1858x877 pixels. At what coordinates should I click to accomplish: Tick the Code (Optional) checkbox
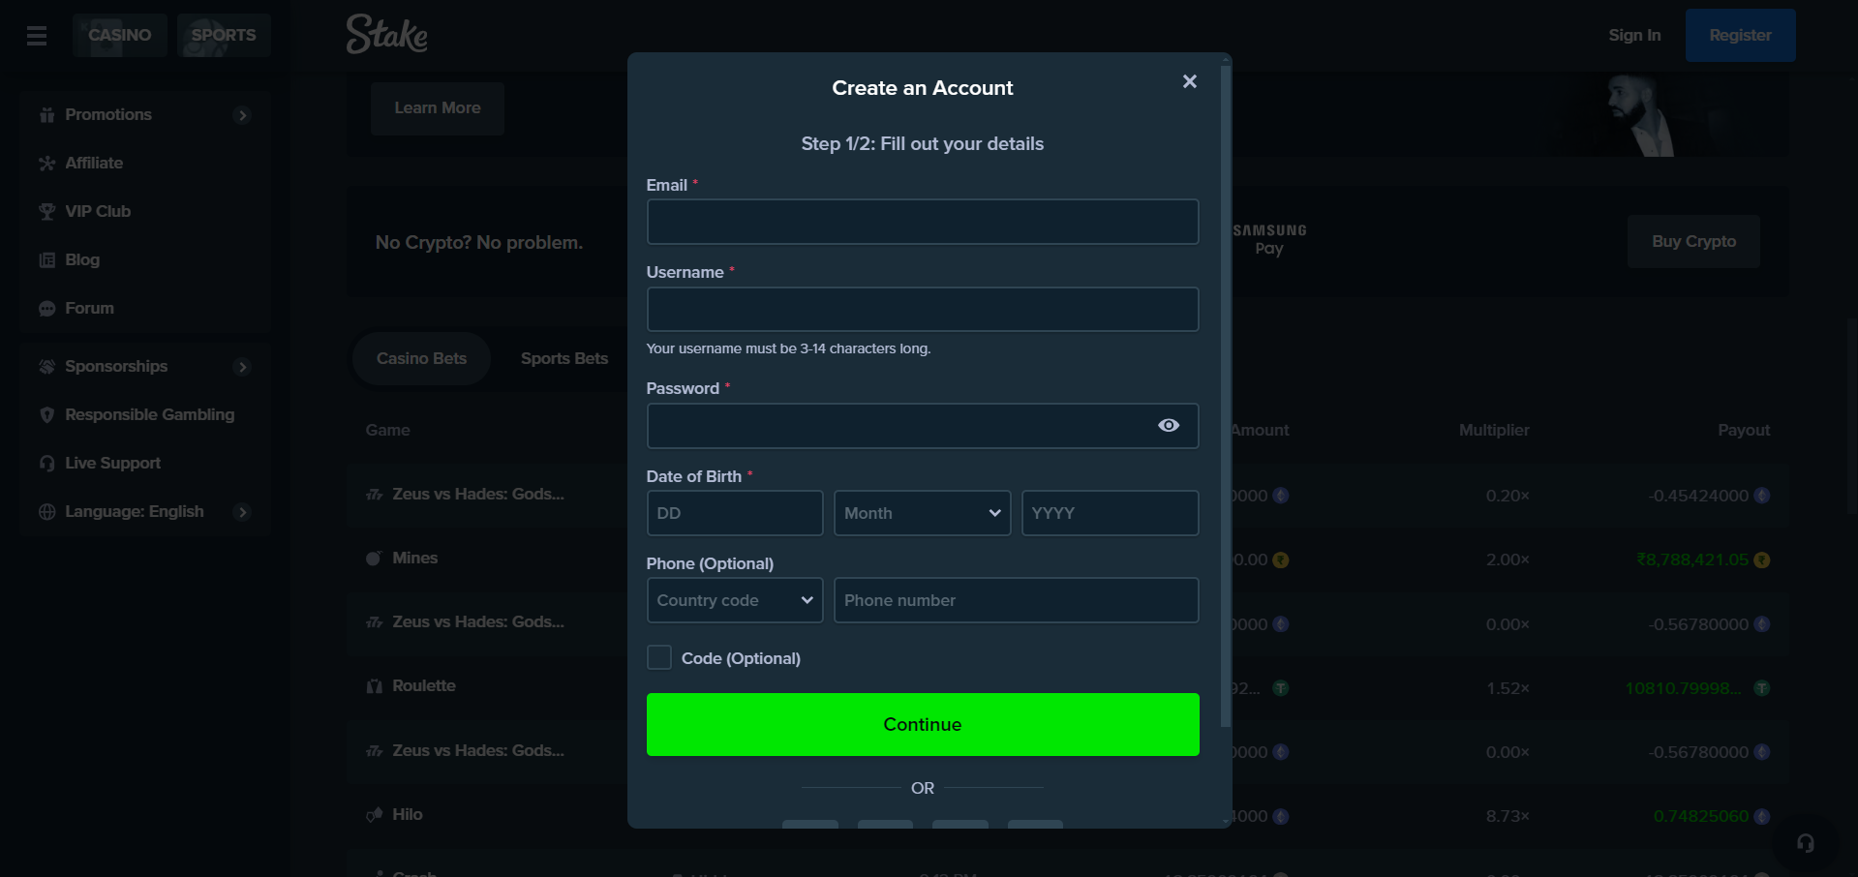pyautogui.click(x=658, y=657)
